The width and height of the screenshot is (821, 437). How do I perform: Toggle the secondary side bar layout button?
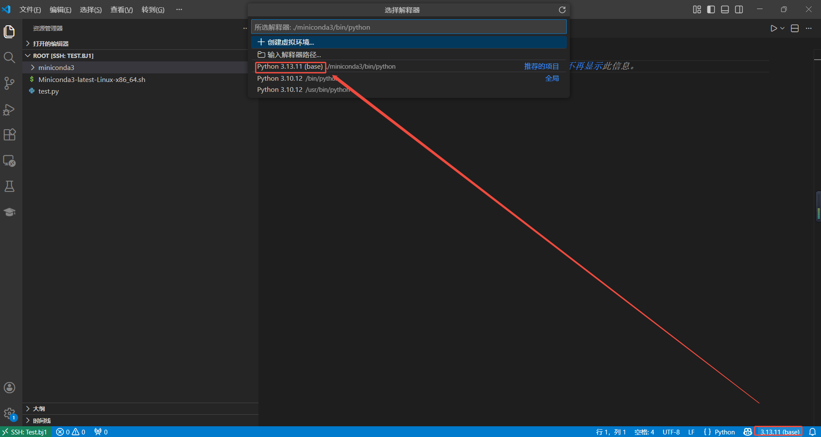739,9
